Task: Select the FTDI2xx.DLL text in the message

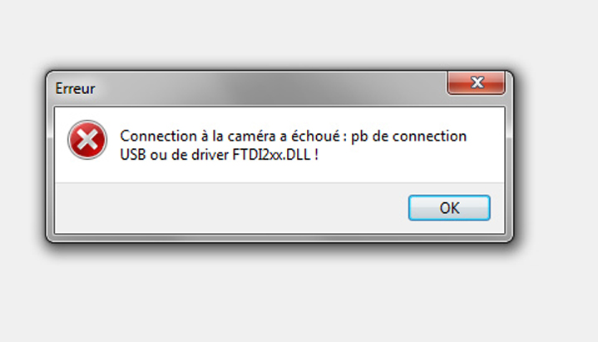Action: 275,155
